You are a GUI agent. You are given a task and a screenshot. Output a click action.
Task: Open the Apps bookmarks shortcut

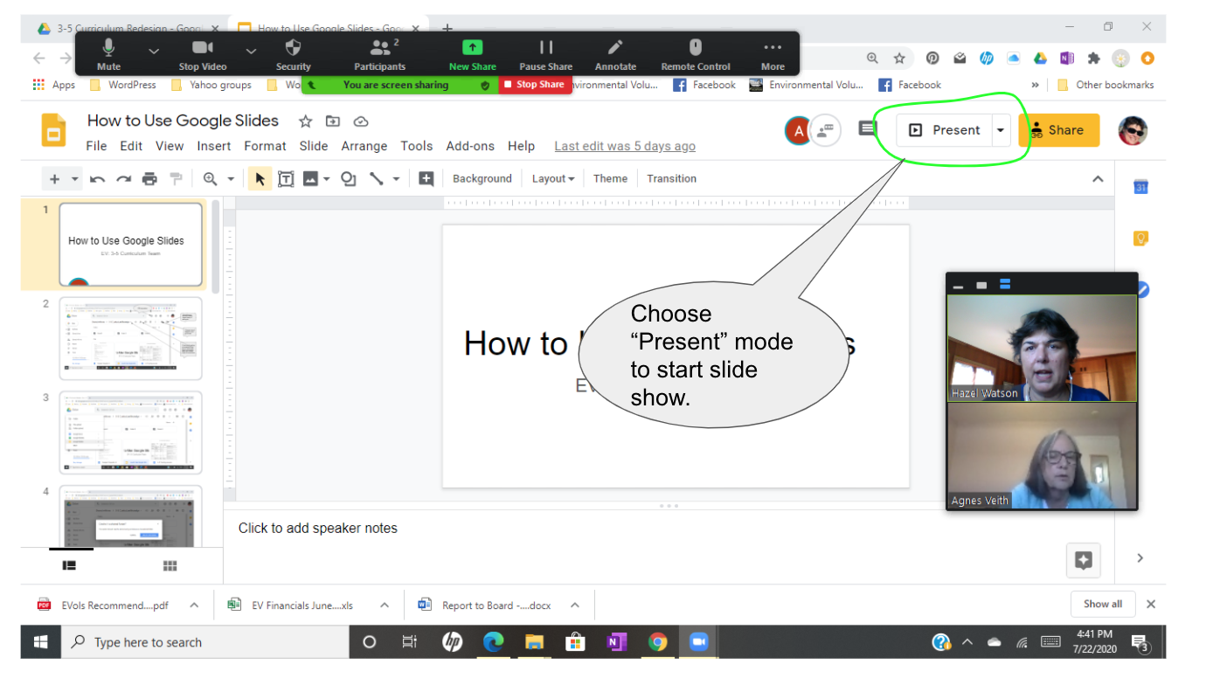54,85
